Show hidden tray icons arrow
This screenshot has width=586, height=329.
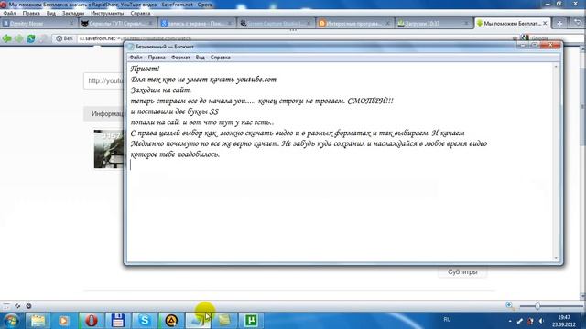pos(510,321)
